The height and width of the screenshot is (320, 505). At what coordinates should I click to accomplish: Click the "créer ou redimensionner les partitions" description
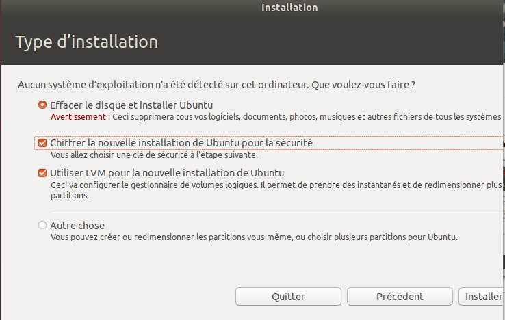click(x=253, y=237)
